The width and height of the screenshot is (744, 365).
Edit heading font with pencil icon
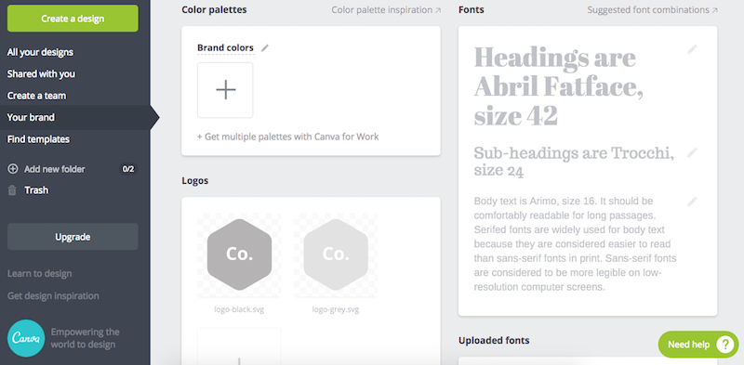pos(692,49)
